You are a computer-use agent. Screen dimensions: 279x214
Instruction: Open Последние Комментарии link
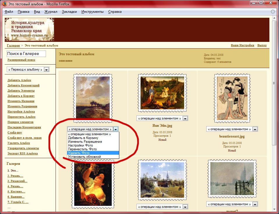24,127
